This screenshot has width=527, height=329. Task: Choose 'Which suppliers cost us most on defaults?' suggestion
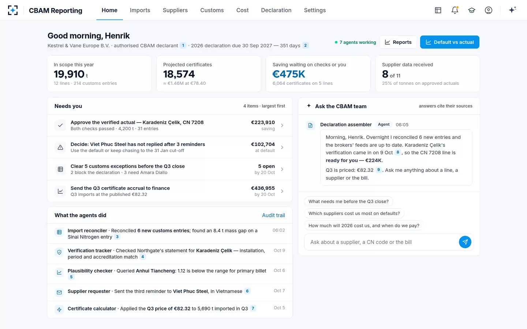[354, 213]
